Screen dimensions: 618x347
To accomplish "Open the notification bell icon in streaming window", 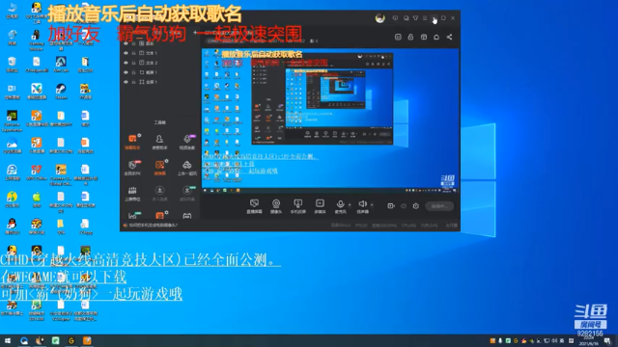I will [436, 37].
